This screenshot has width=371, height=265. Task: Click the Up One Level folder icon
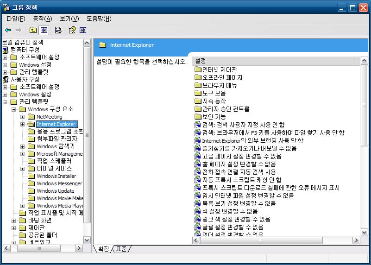33,31
